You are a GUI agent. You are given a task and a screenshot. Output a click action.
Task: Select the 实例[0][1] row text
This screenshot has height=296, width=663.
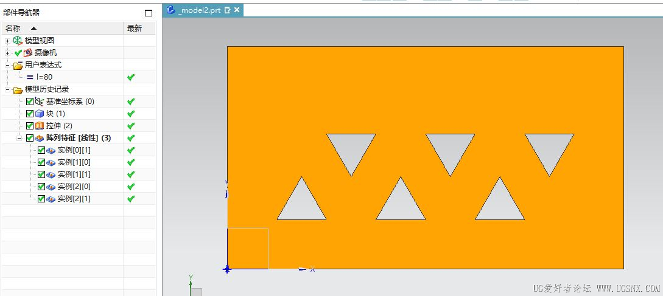74,150
